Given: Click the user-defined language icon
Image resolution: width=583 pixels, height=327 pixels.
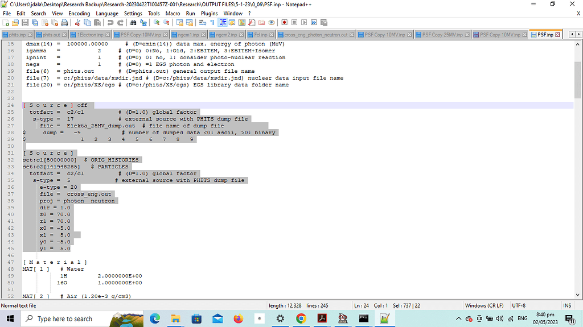Looking at the screenshot, I should [x=232, y=23].
